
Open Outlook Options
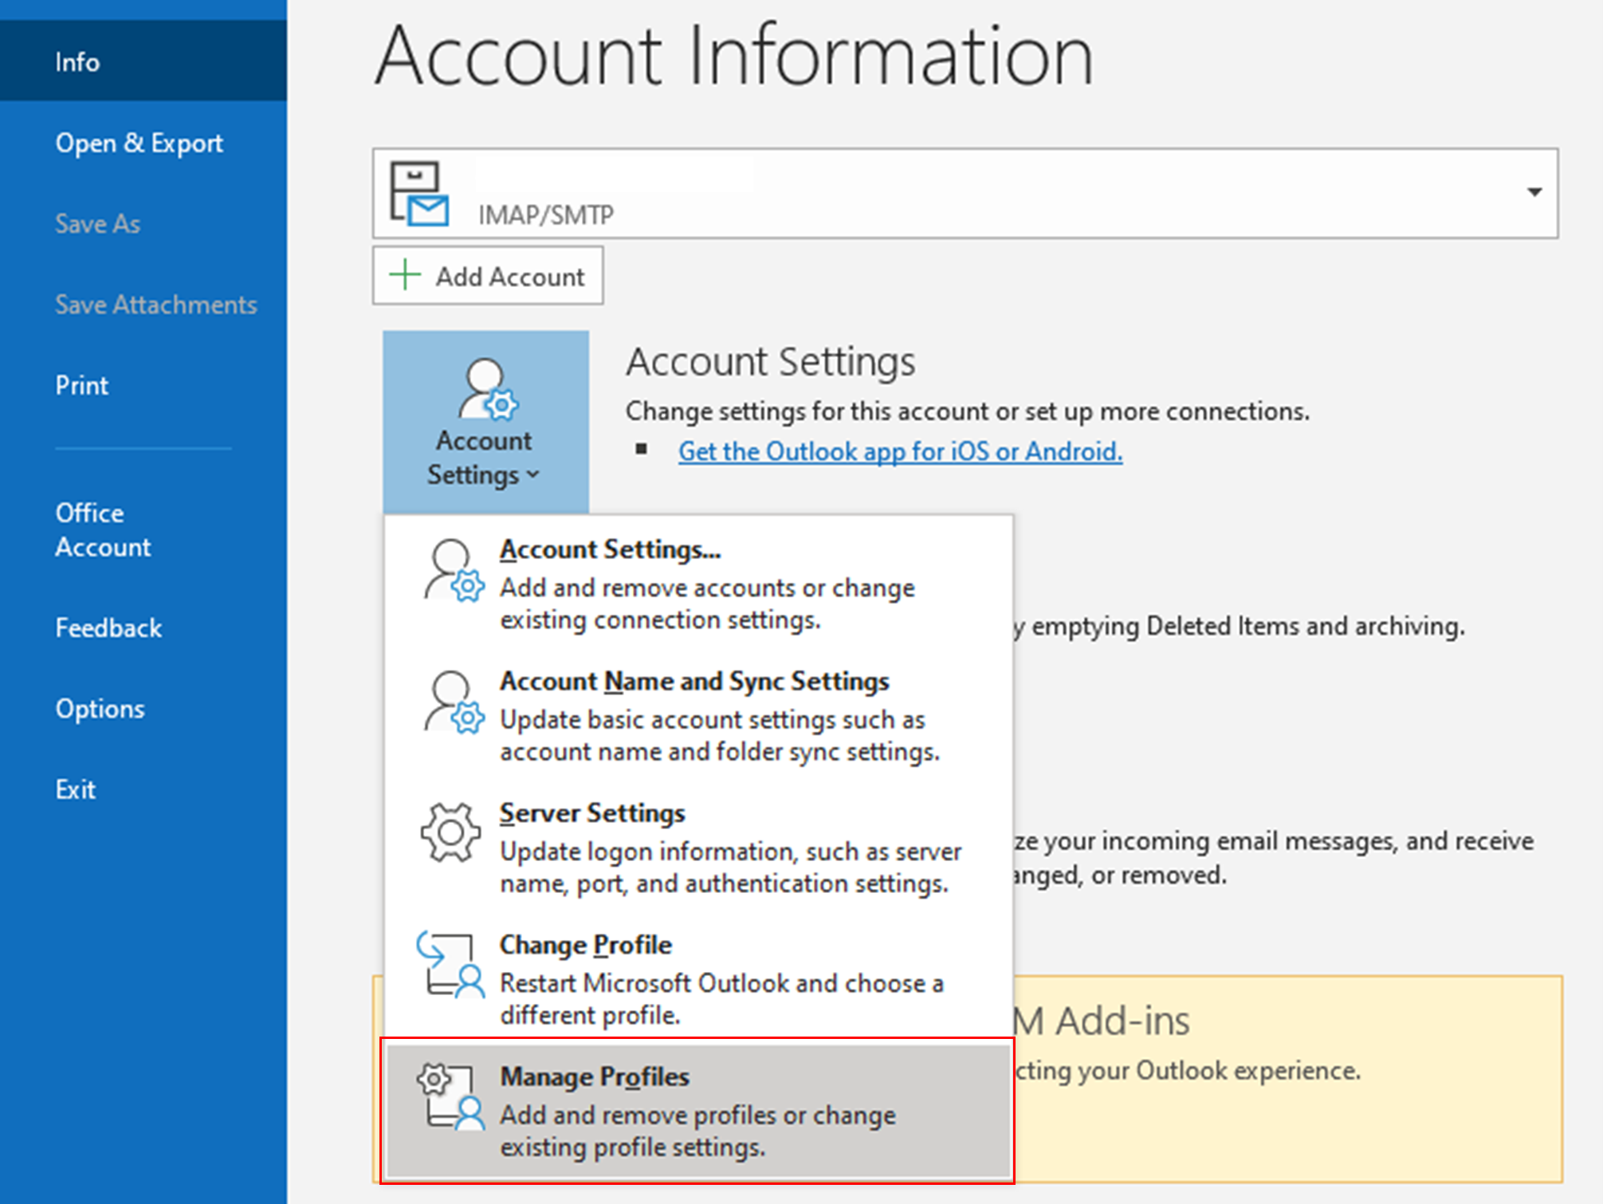tap(100, 708)
